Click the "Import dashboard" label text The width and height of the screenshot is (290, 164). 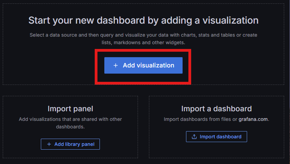pyautogui.click(x=220, y=137)
